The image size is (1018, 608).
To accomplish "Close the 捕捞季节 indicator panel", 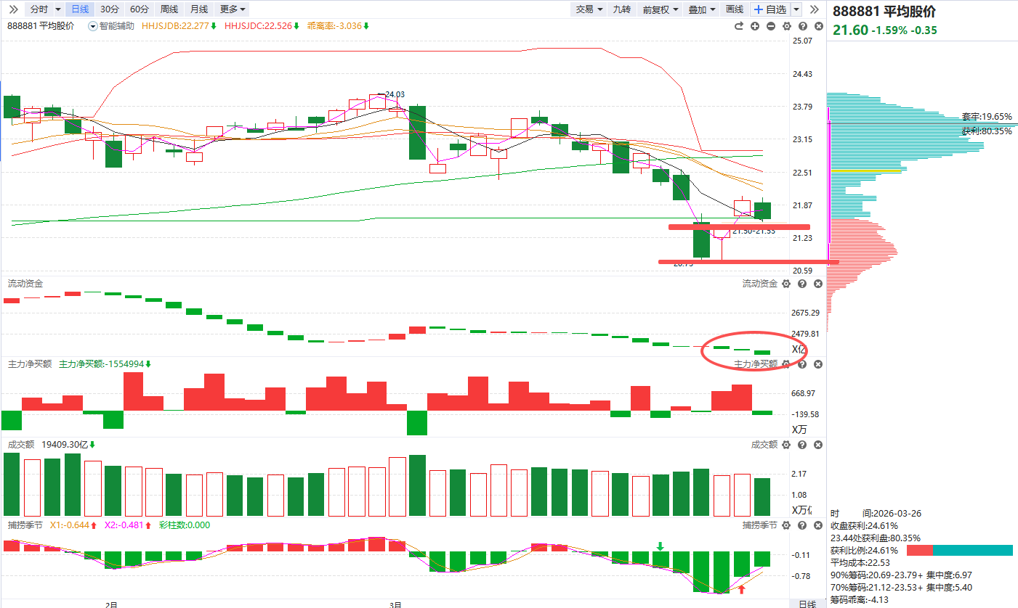I will (x=818, y=525).
